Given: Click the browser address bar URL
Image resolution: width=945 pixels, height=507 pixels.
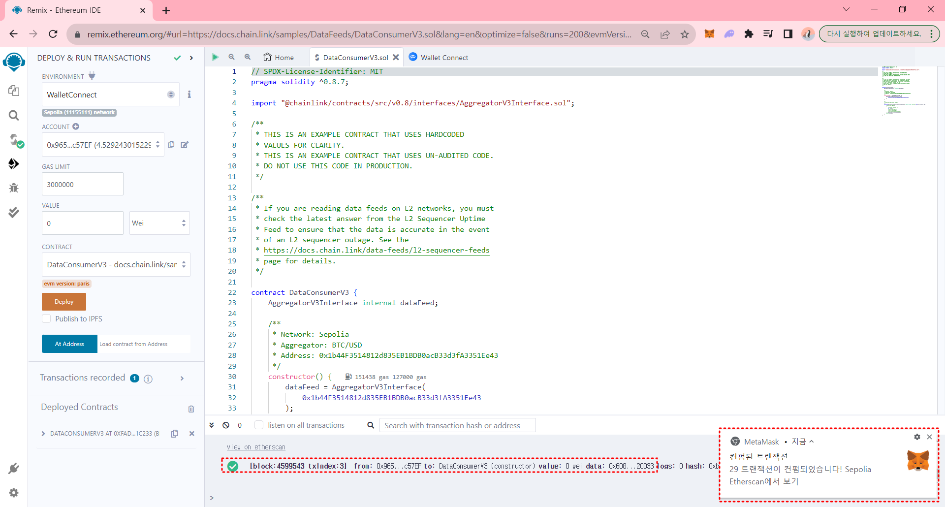Looking at the screenshot, I should click(359, 34).
